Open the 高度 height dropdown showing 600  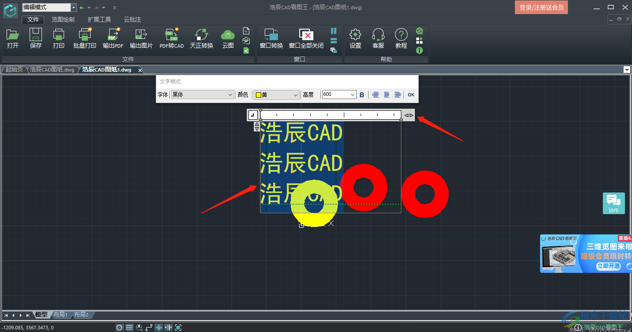(339, 95)
